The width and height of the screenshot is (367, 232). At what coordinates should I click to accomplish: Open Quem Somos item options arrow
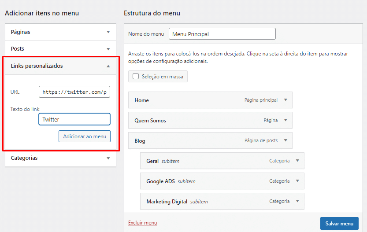coord(285,120)
